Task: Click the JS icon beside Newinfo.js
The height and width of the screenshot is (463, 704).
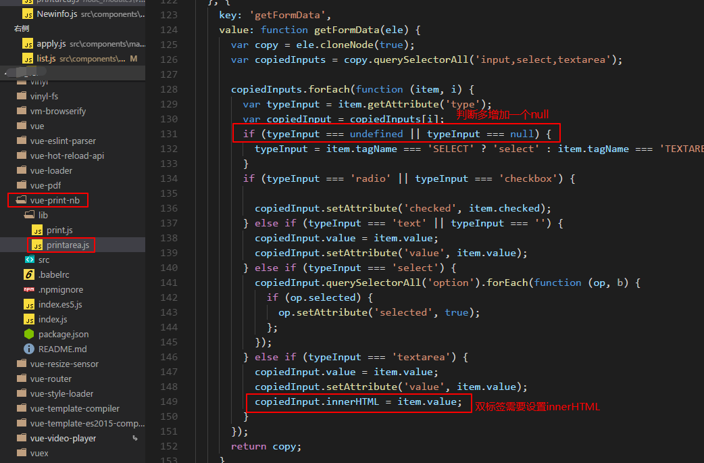Action: [28, 14]
